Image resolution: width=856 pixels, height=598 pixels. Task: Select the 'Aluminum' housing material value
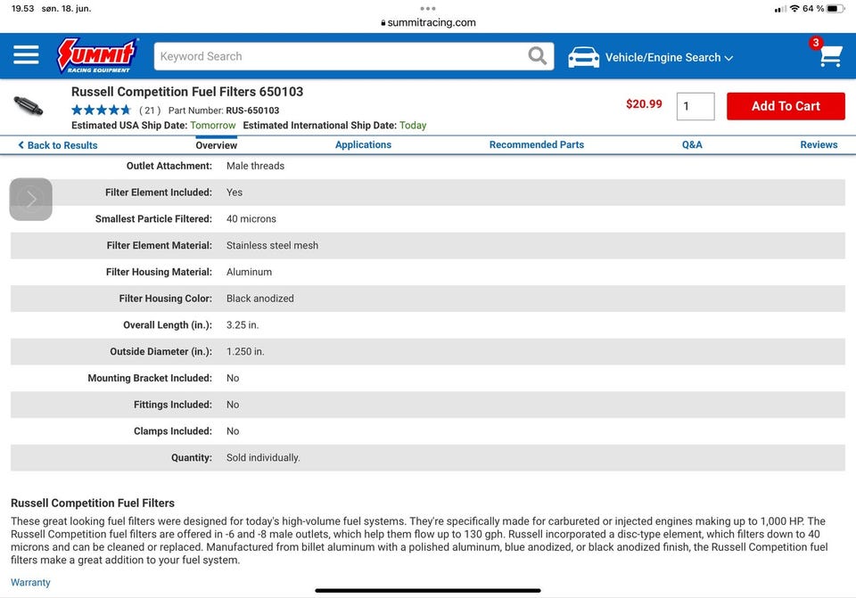pyautogui.click(x=249, y=272)
